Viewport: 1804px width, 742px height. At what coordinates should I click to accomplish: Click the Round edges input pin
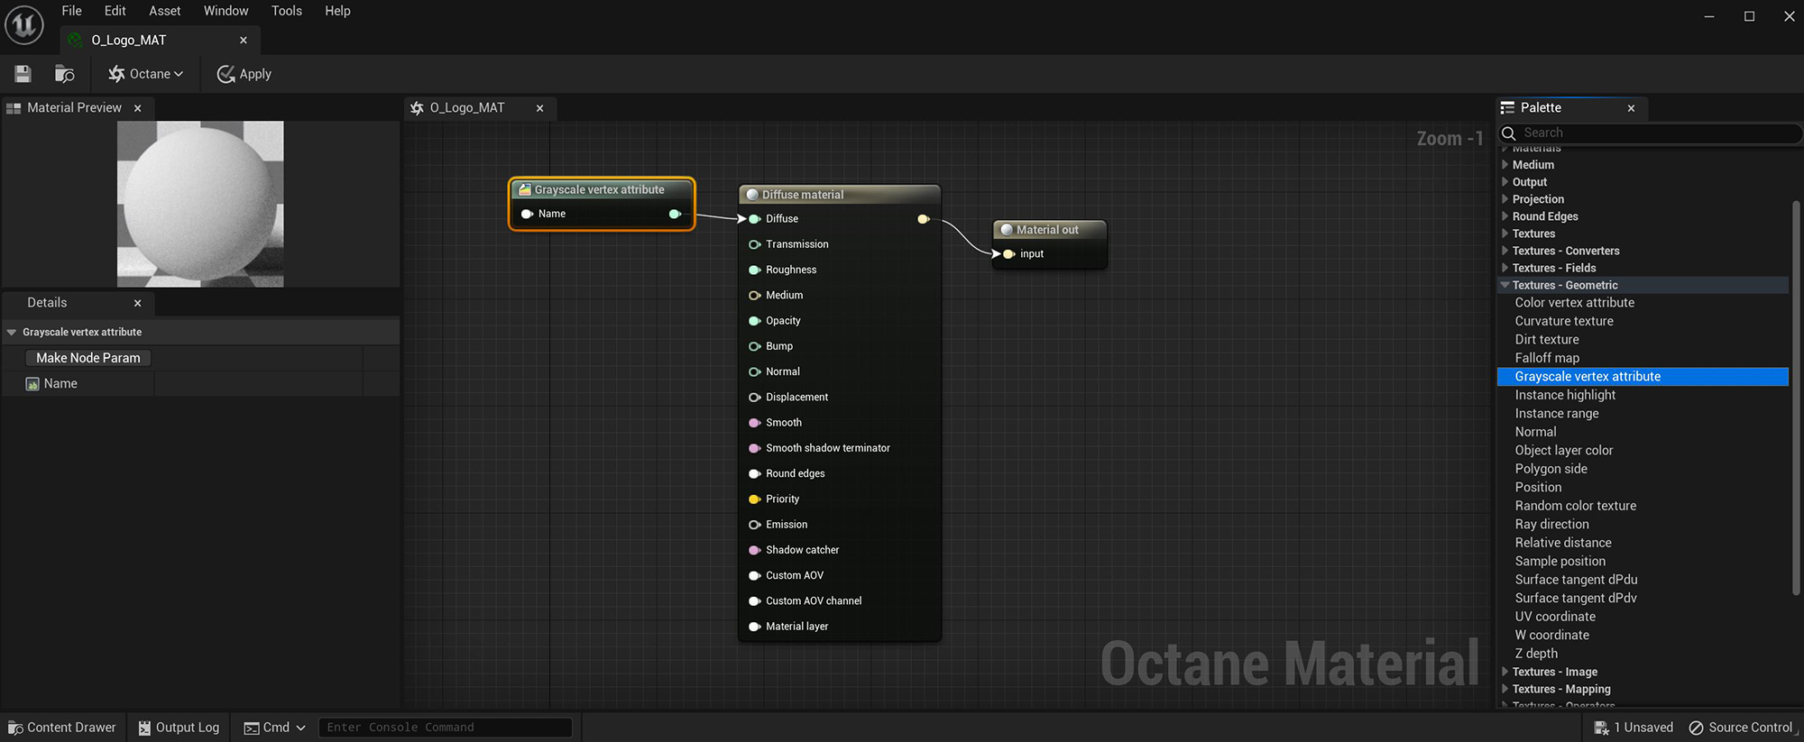755,473
